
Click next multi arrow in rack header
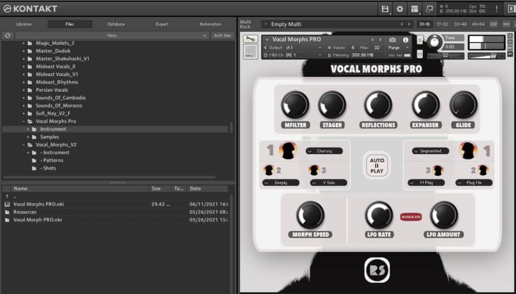(x=409, y=24)
